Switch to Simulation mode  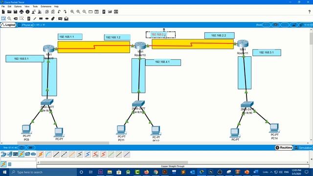coord(303,148)
